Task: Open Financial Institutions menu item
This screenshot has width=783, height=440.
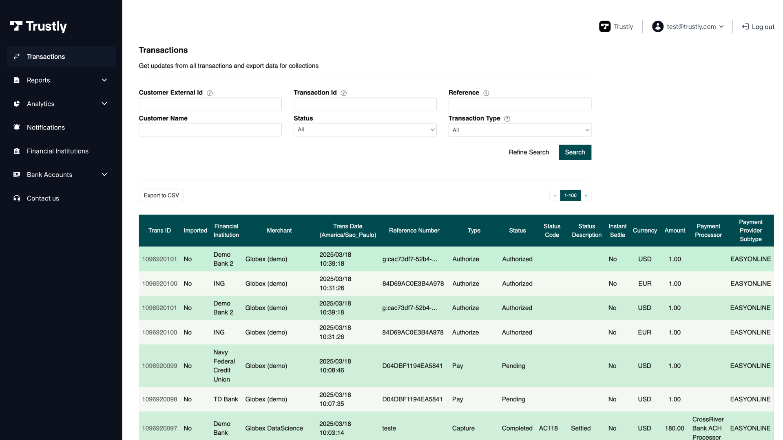Action: (61, 151)
